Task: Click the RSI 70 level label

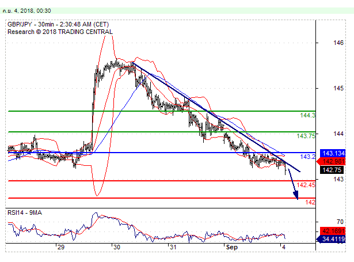Action: (x=340, y=222)
